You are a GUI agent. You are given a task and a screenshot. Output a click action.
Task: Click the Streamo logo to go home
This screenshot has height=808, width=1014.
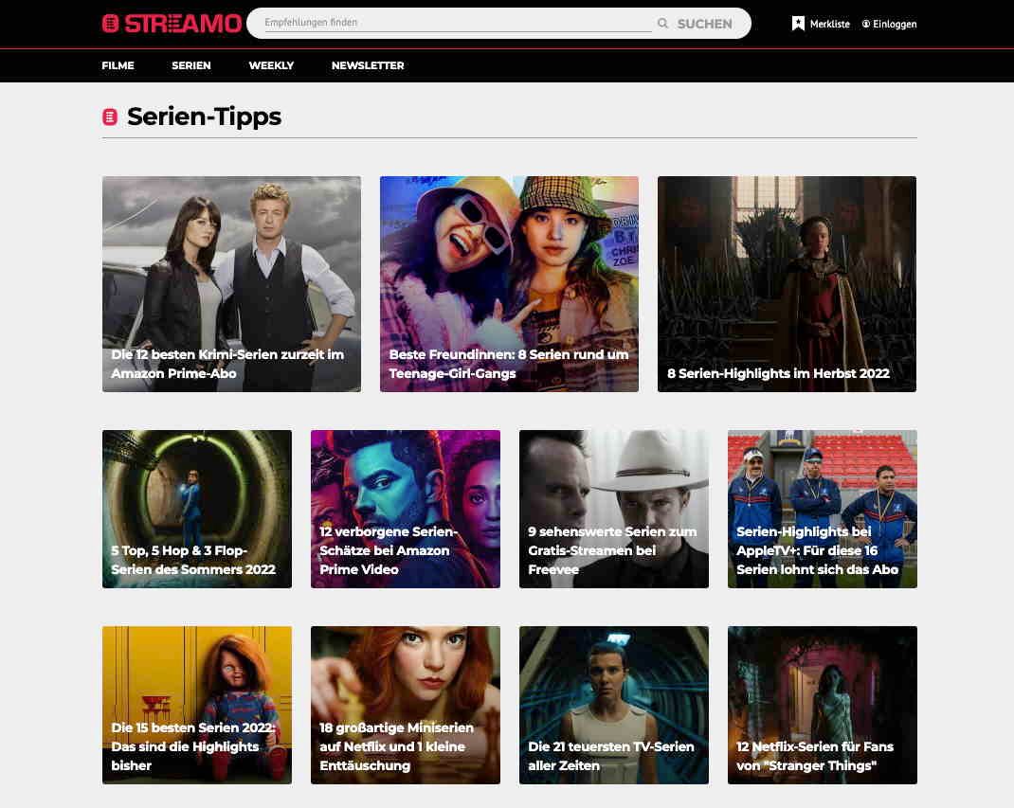pos(172,24)
